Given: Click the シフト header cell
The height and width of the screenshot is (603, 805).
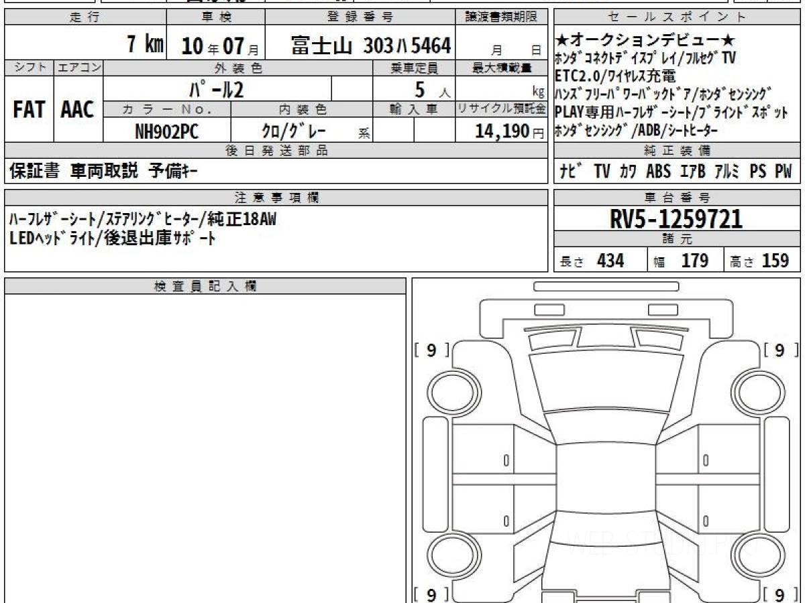Looking at the screenshot, I should (x=29, y=68).
